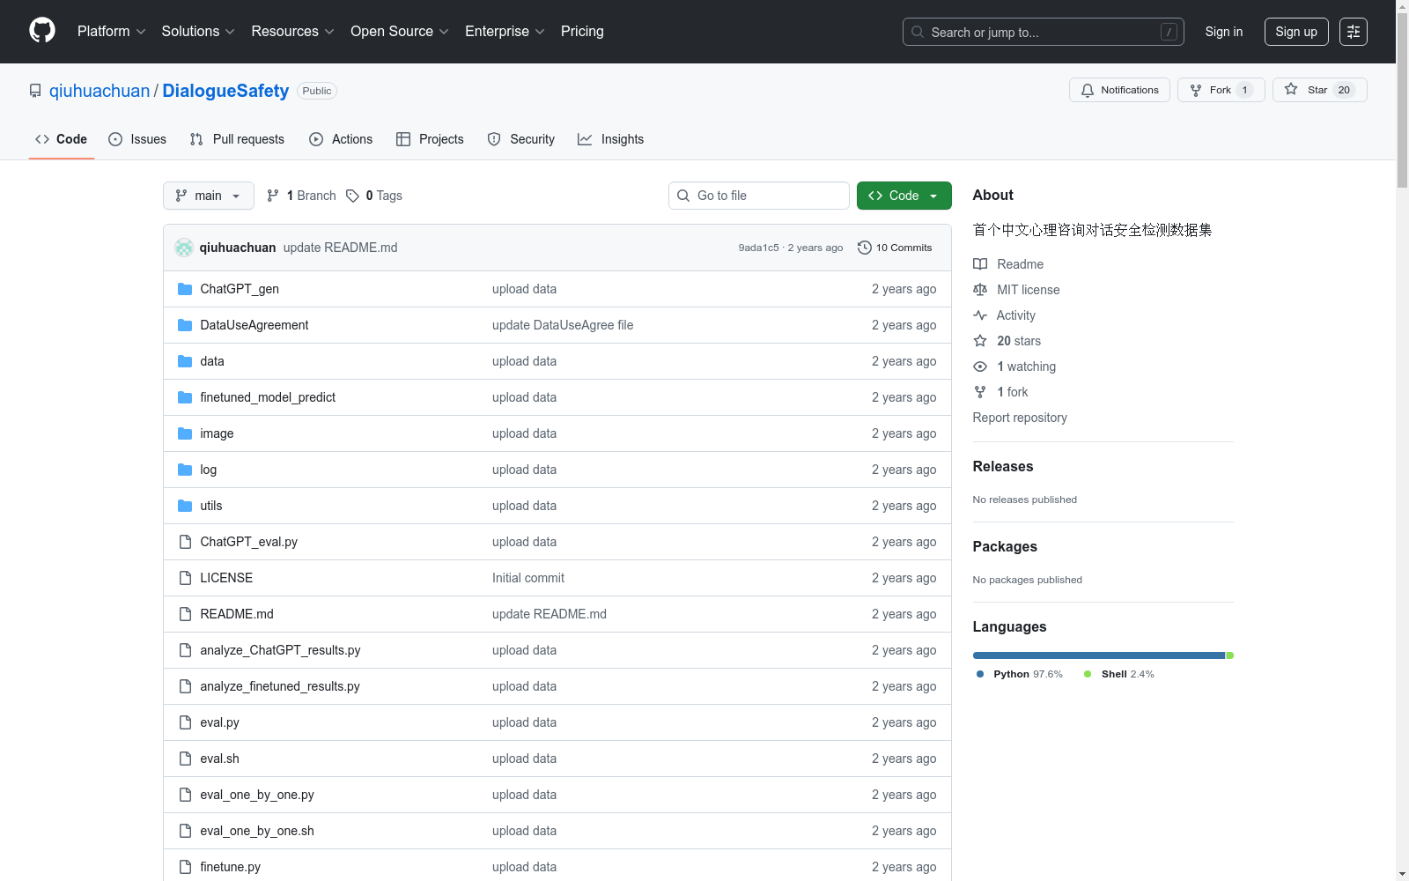Click Report repository link

pos(1020,418)
